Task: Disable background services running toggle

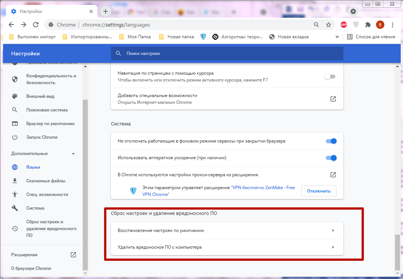Action: (331, 141)
